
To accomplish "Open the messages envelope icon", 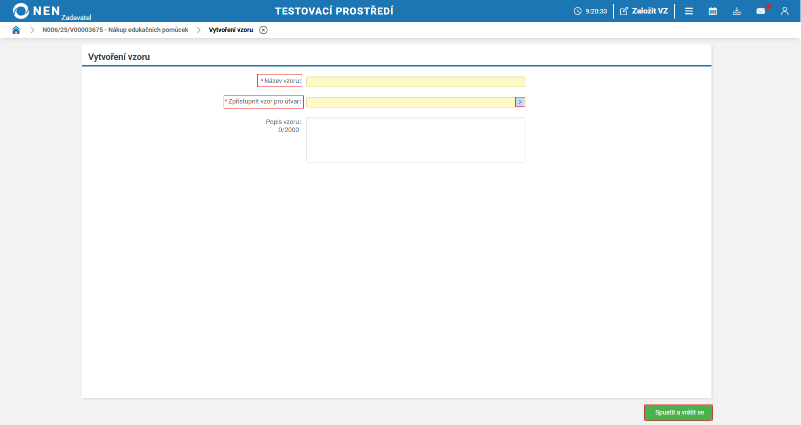I will [761, 11].
